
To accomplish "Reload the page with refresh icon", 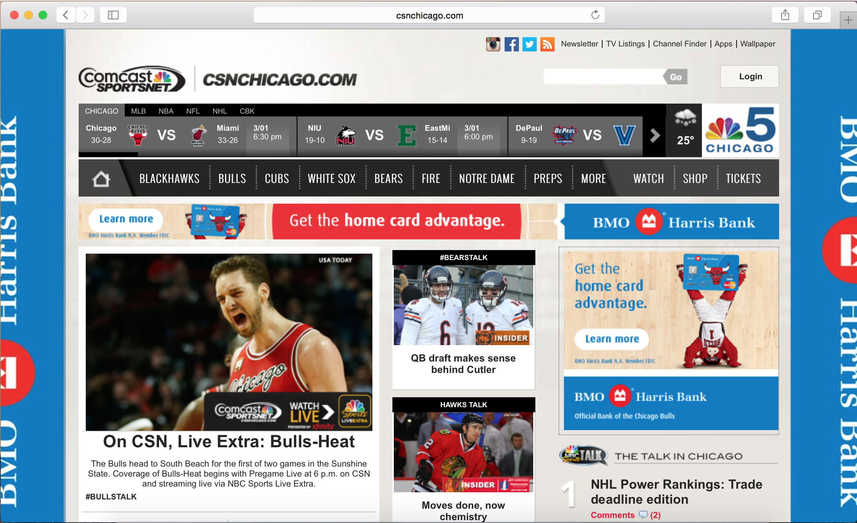I will [595, 15].
